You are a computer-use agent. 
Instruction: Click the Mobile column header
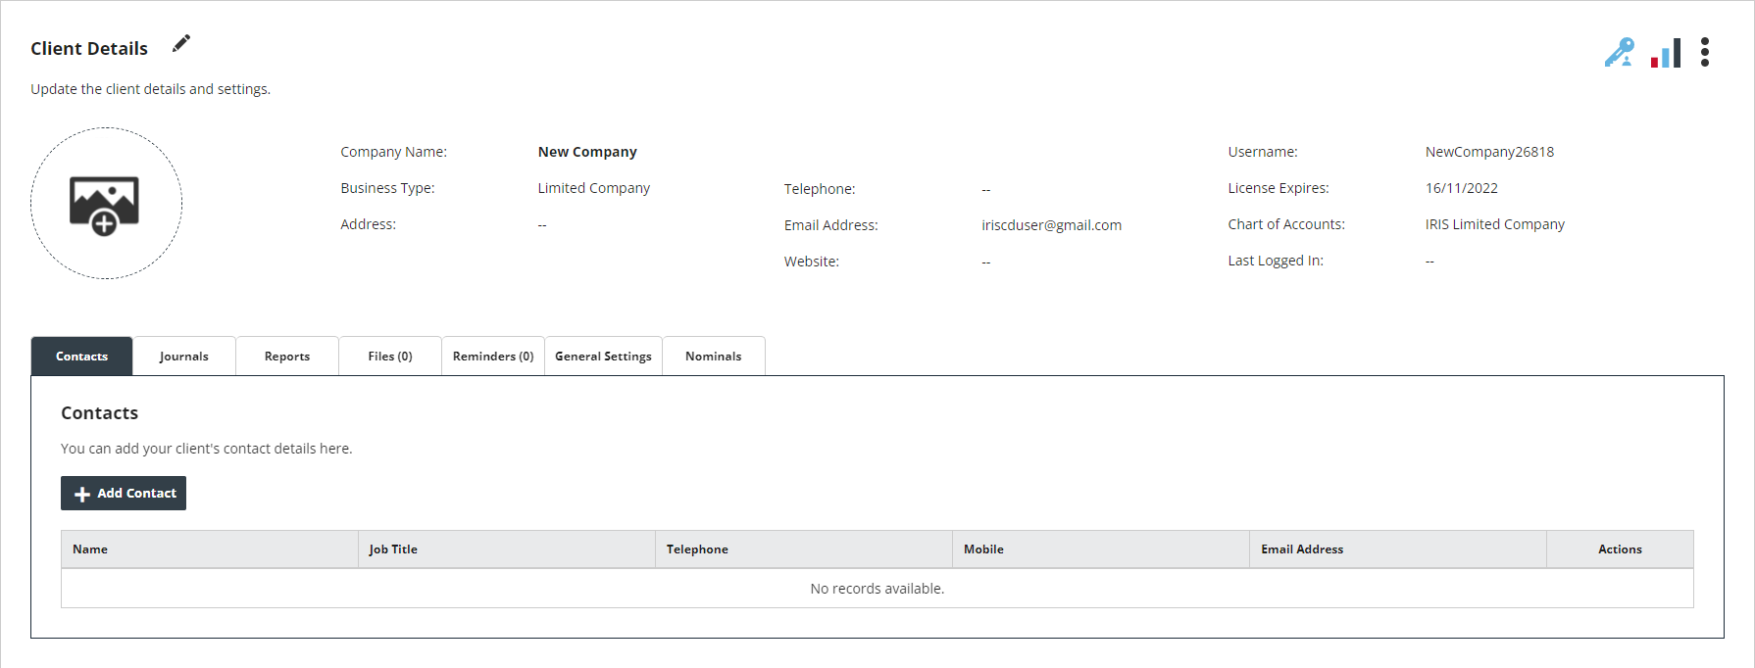pyautogui.click(x=983, y=549)
